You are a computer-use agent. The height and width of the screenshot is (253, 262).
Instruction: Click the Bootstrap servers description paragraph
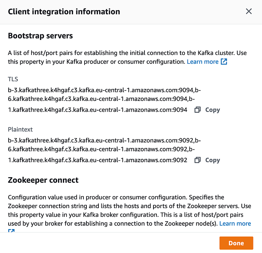click(x=127, y=57)
